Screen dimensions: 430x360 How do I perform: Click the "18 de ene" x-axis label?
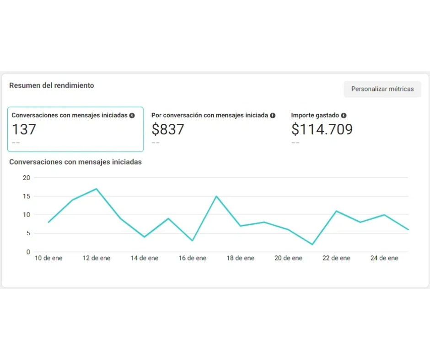click(x=240, y=258)
